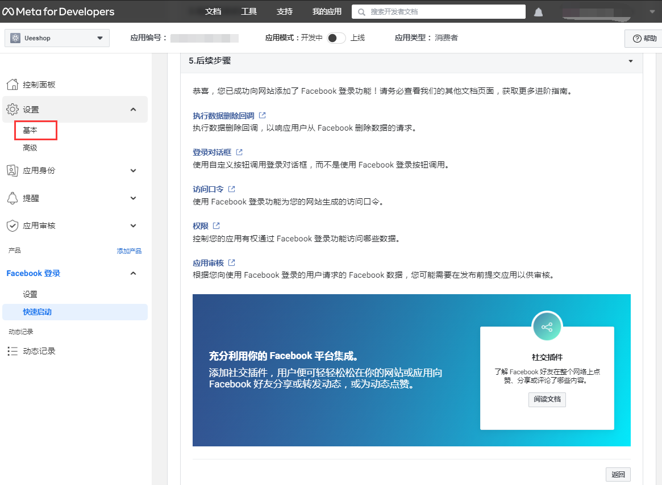
Task: Click the Facebook 登录 product heading
Action: (x=34, y=273)
